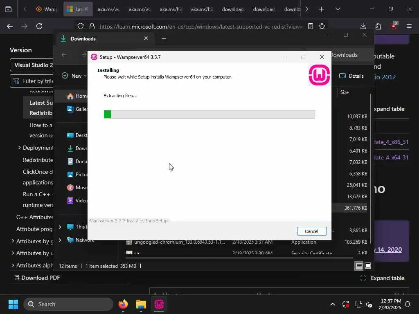List all tabs dropdown arrow
Screen dimensions: 419x314
pos(338,9)
